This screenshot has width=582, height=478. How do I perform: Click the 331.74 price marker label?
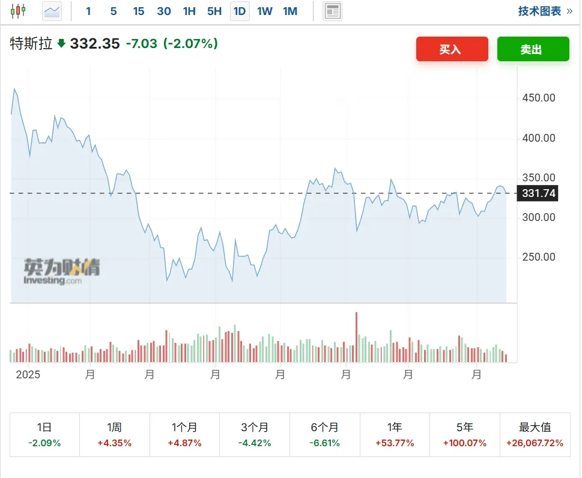point(539,193)
